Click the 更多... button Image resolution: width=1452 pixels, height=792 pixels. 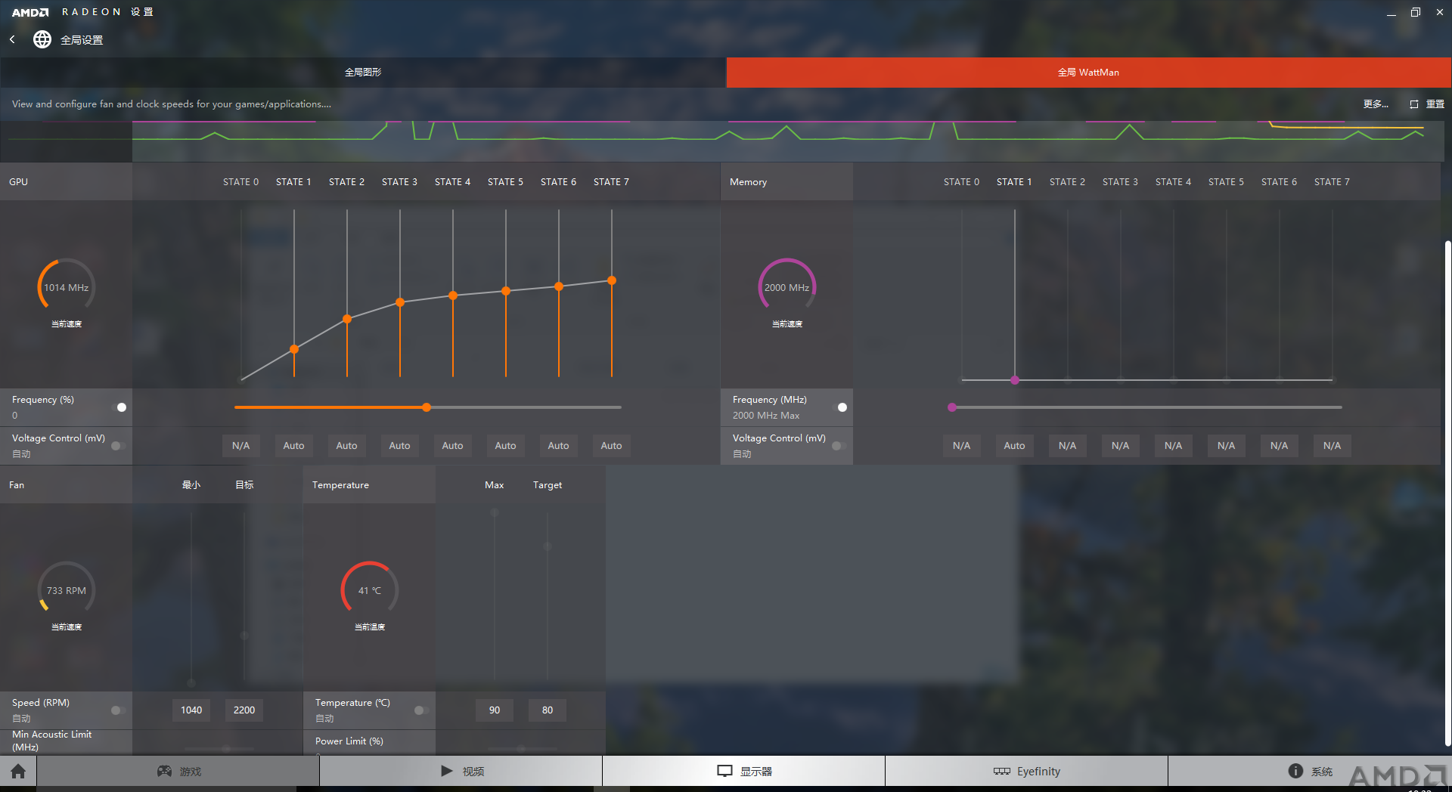[x=1376, y=104]
